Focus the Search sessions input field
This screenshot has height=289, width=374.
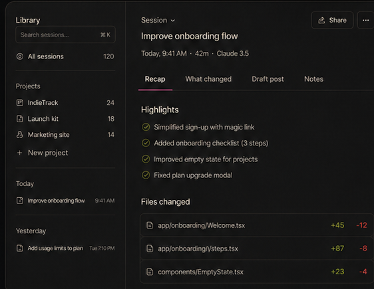point(65,35)
